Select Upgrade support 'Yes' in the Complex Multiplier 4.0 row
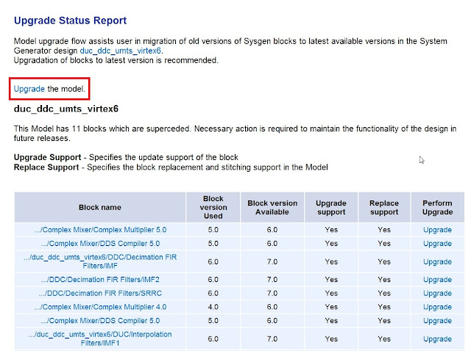 [331, 307]
